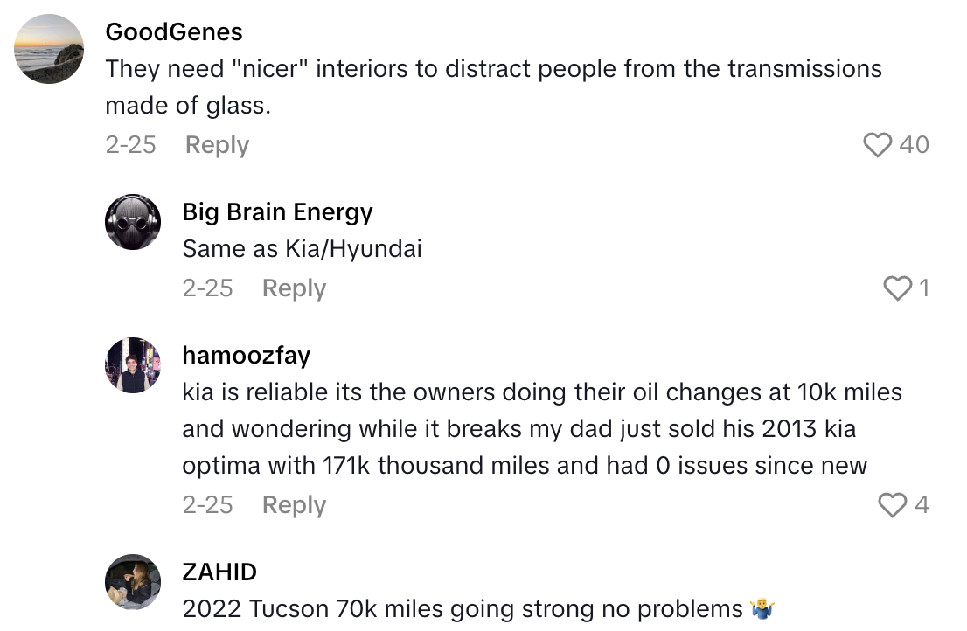Open the Big Brain Energy username
This screenshot has height=631, width=967.
277,211
